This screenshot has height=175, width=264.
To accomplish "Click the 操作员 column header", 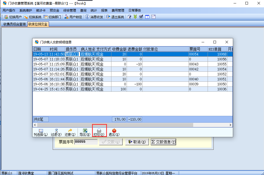I will coord(73,49).
